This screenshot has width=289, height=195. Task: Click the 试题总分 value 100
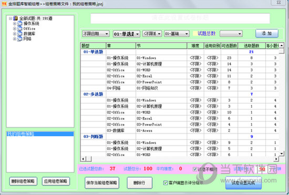(148, 169)
